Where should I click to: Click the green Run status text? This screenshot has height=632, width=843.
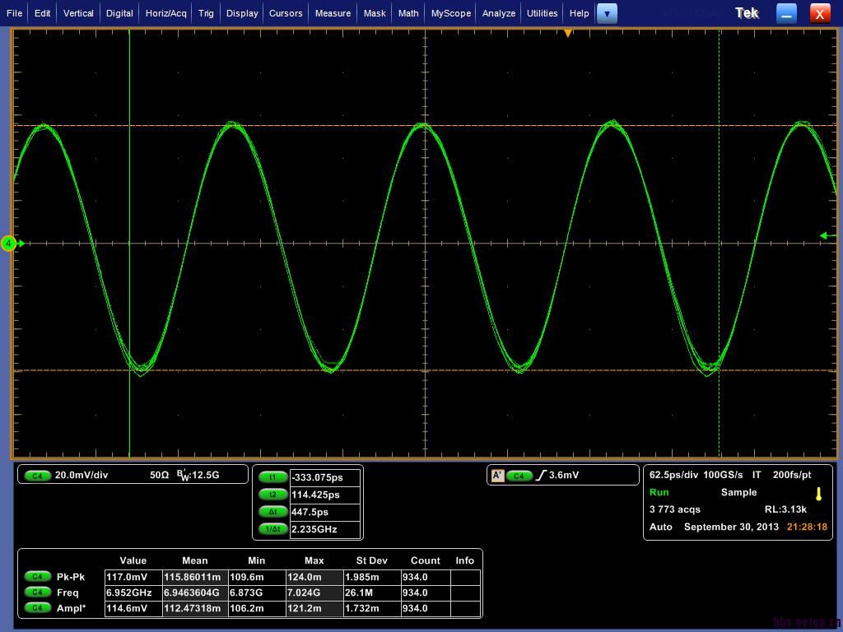pos(659,492)
